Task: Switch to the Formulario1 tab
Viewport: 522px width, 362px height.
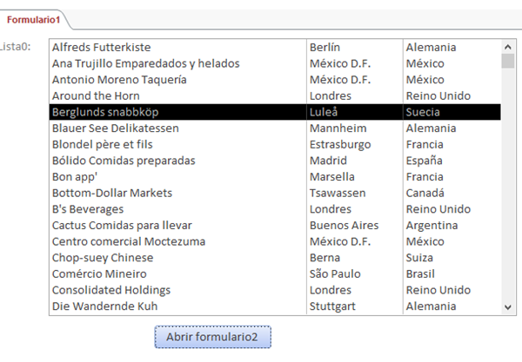Action: click(31, 19)
